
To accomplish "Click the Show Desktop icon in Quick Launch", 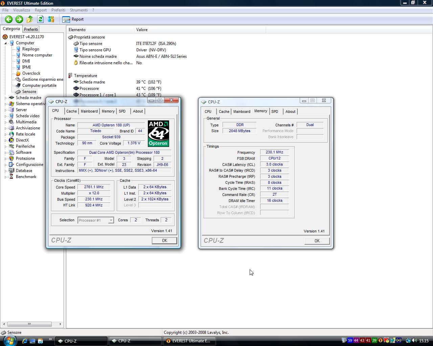I will click(32, 341).
